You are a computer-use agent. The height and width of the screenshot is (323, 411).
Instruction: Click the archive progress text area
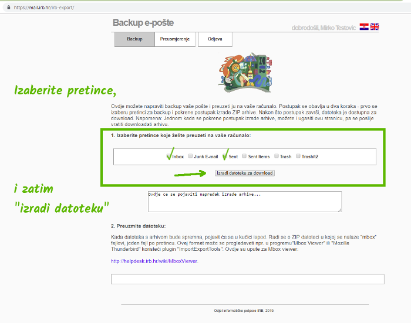point(244,201)
